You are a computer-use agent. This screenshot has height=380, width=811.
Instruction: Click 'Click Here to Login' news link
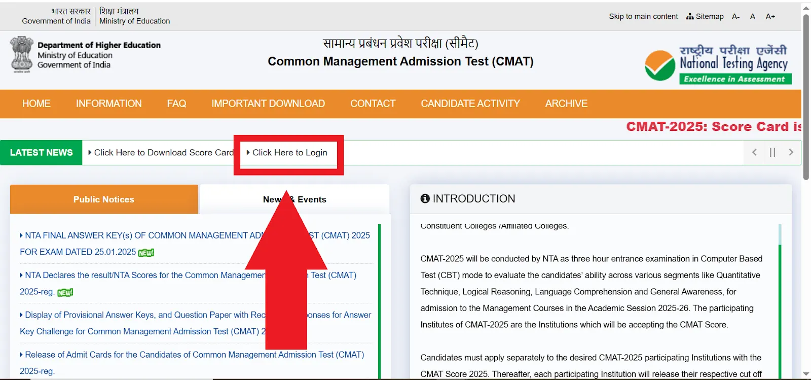(x=287, y=153)
